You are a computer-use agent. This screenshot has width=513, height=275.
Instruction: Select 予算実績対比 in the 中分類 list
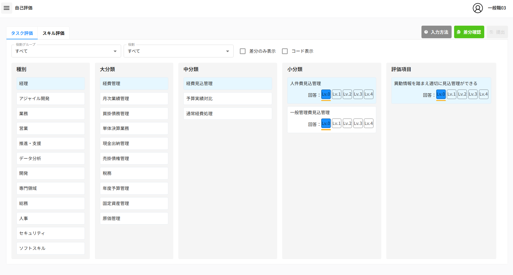point(227,98)
